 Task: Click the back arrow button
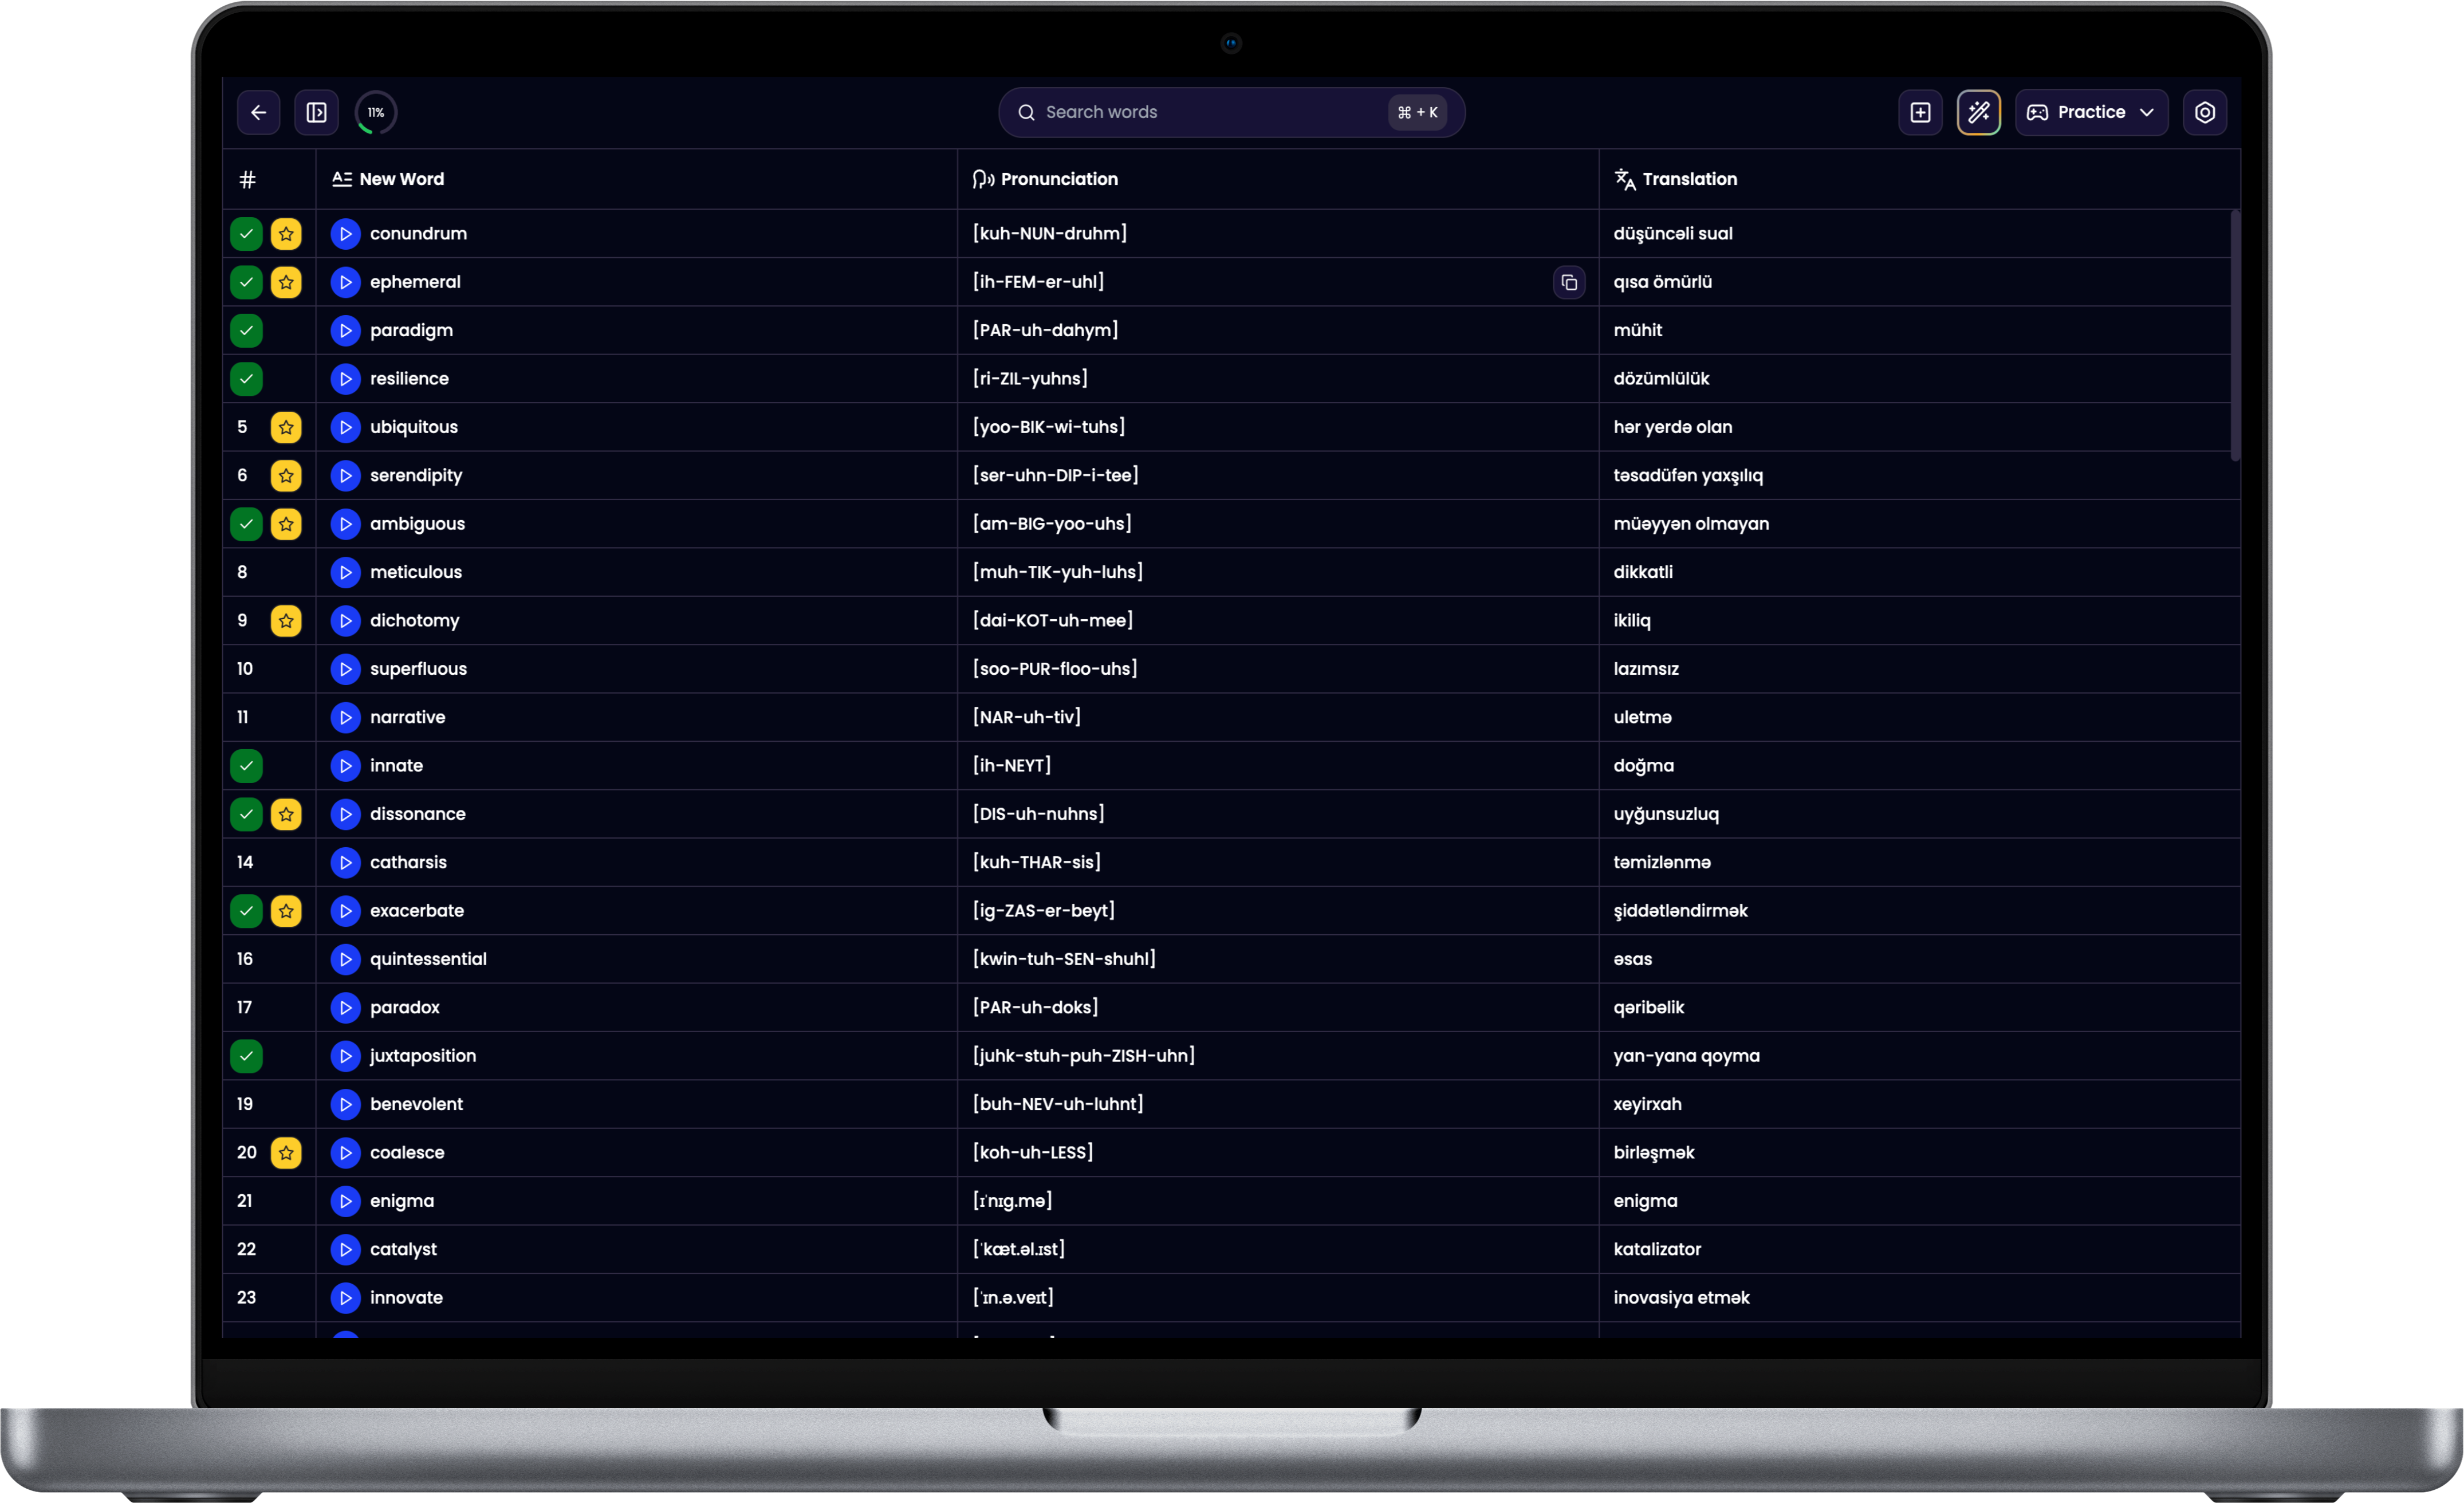coord(258,112)
